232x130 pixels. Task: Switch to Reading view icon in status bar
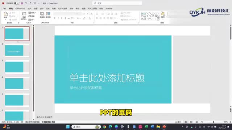point(196,122)
